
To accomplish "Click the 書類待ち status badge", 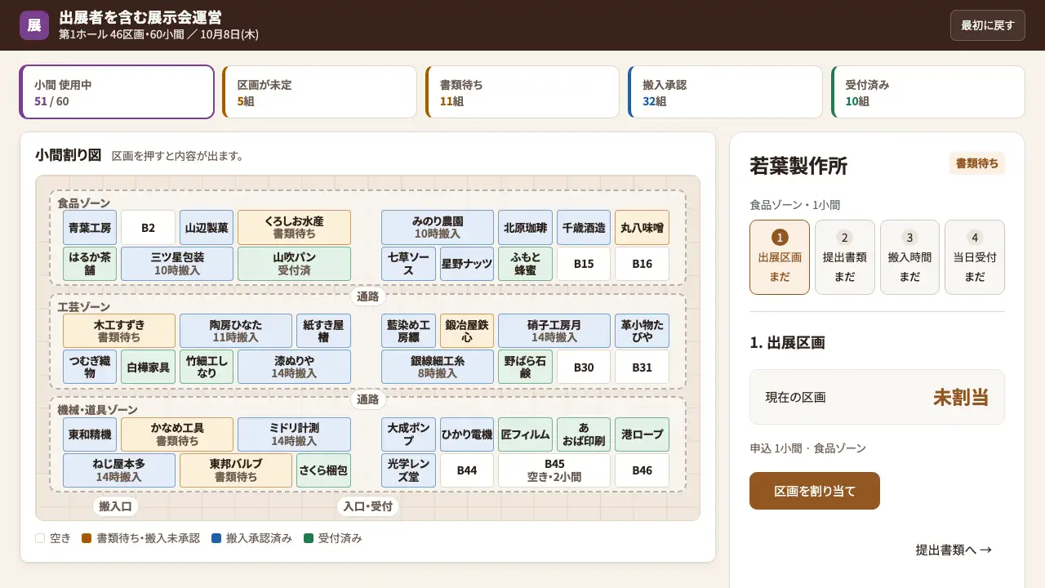I will point(976,163).
